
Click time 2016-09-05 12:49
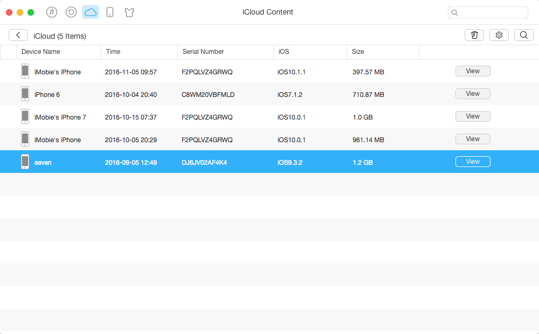[130, 163]
